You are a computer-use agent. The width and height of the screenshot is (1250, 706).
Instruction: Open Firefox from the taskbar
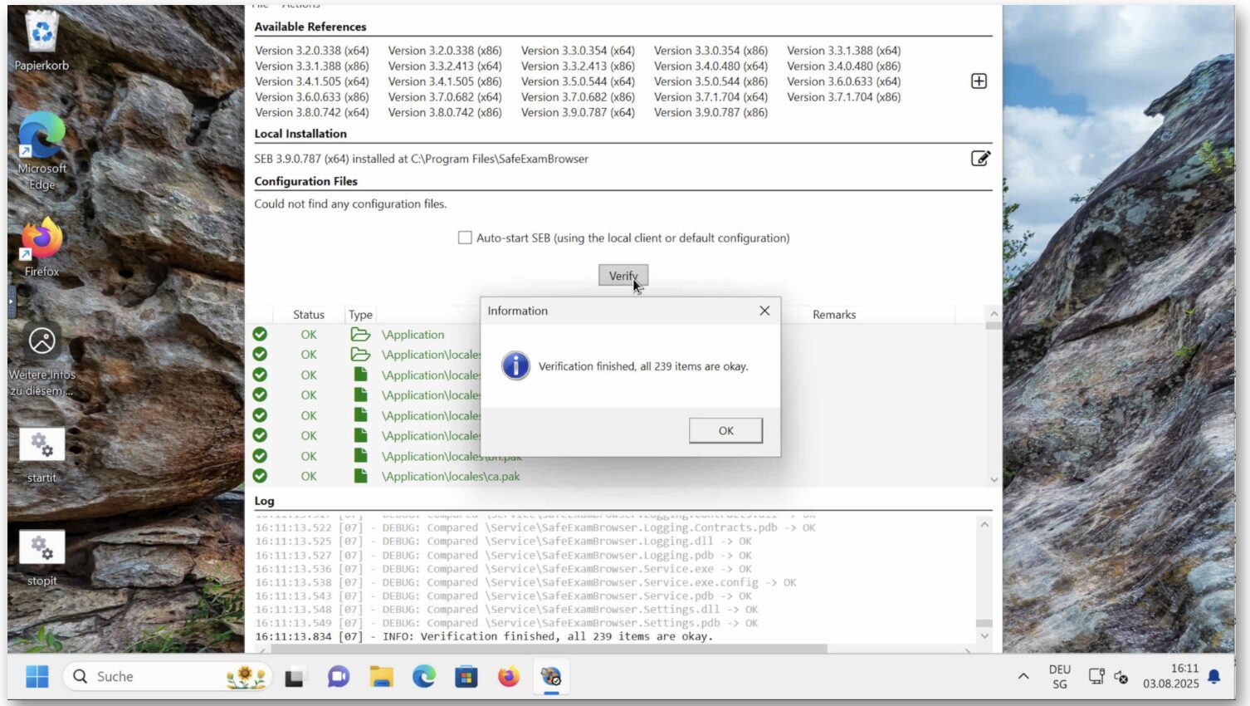[509, 678]
